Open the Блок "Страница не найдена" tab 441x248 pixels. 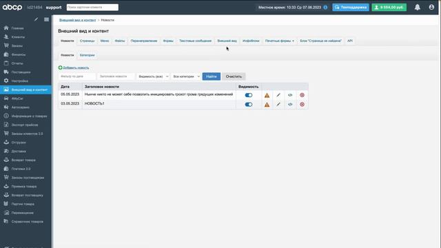click(320, 41)
